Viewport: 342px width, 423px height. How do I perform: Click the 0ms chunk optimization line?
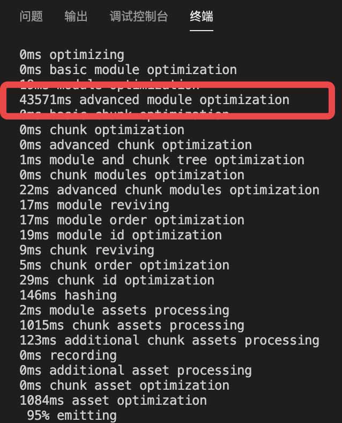[102, 130]
